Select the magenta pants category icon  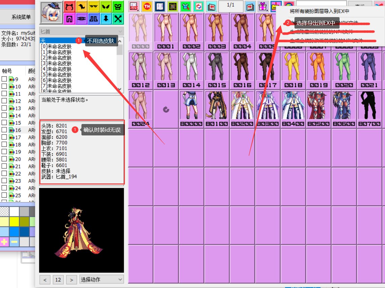(x=69, y=19)
